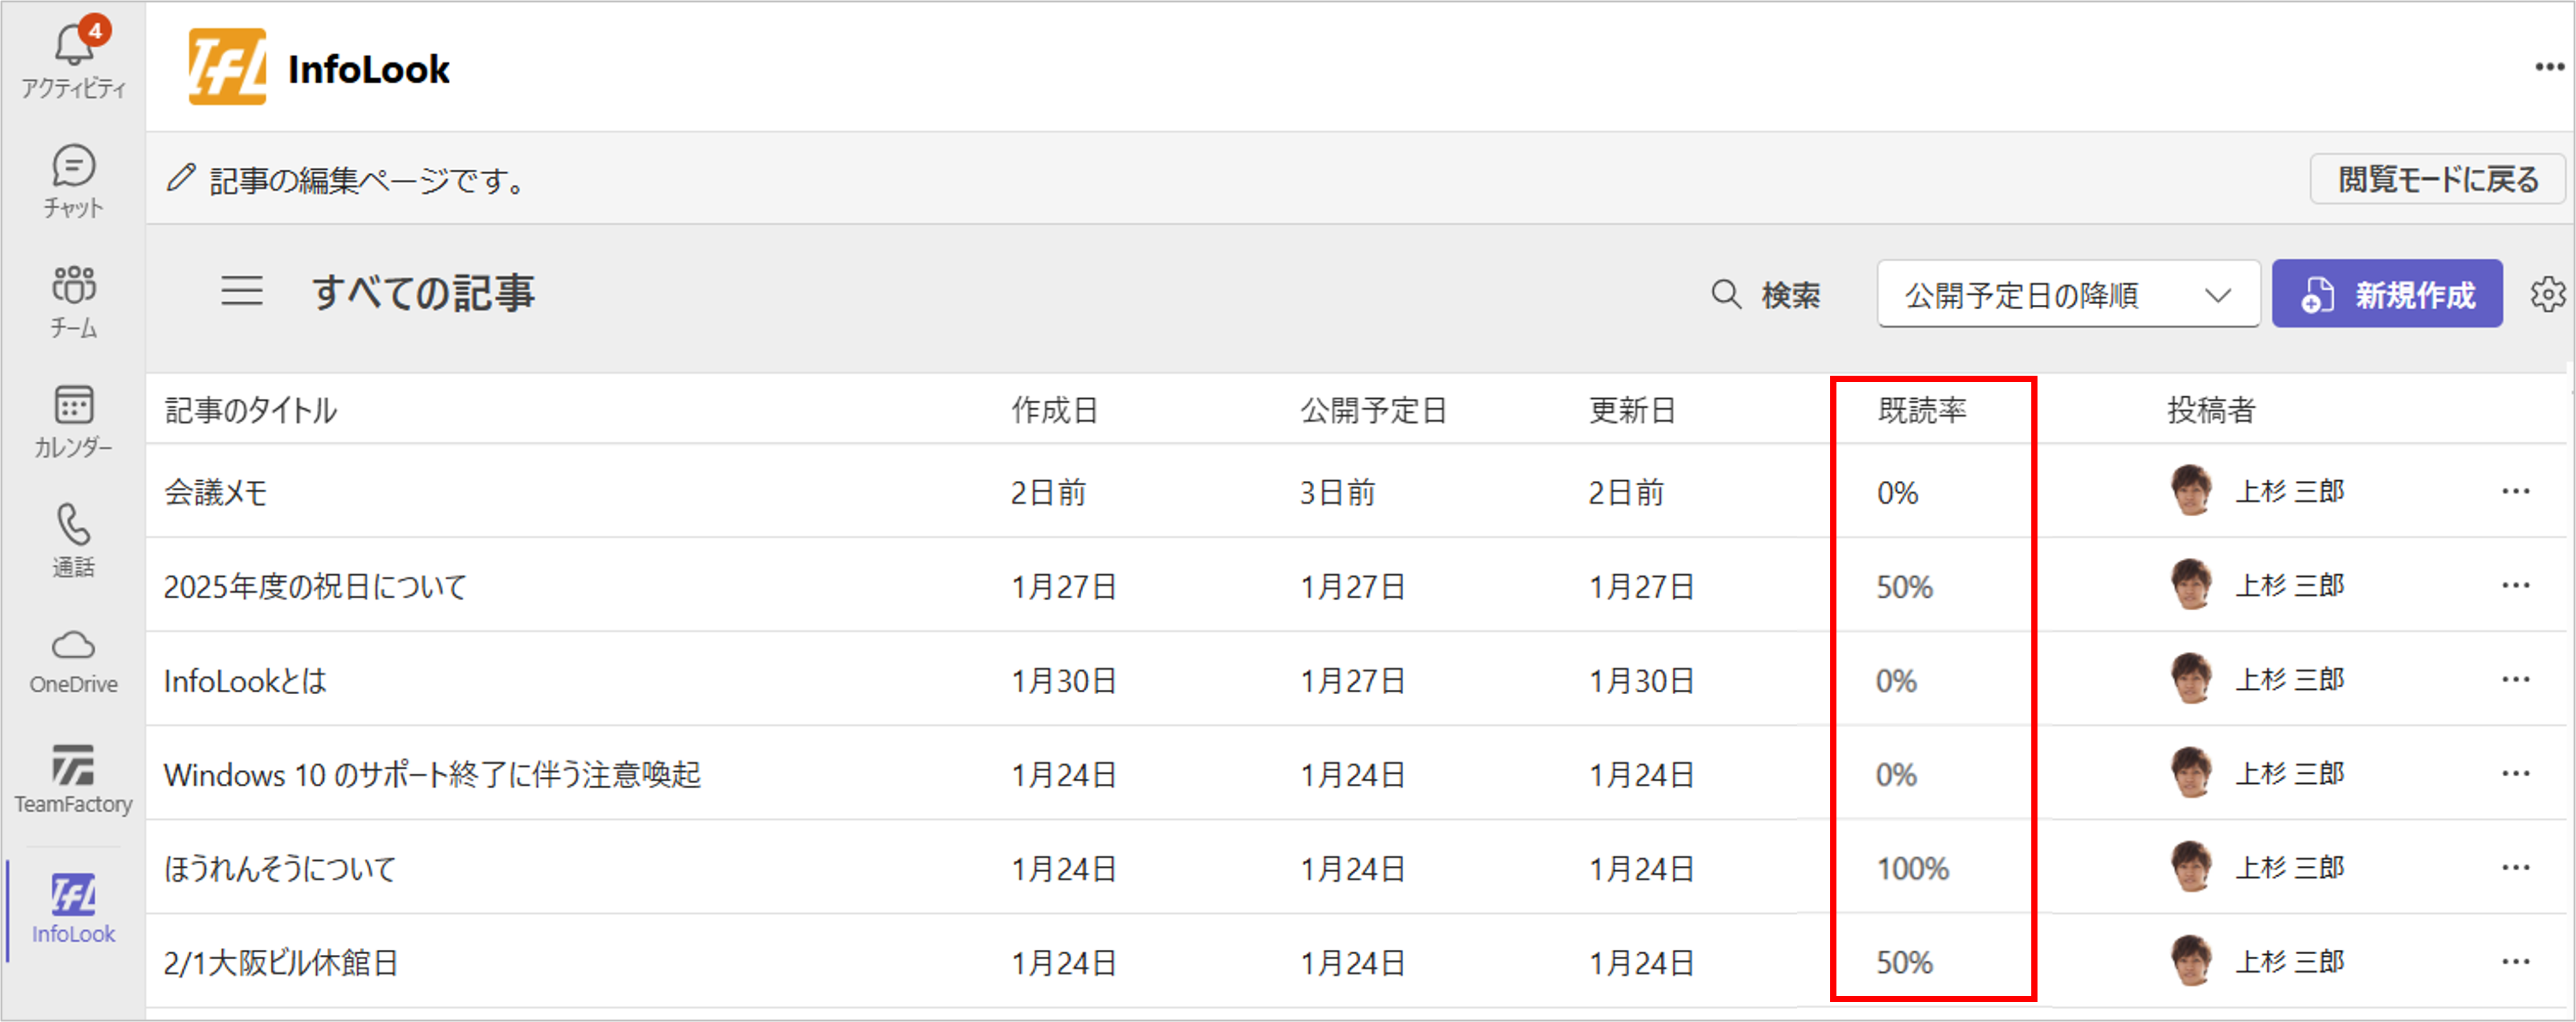Open the TeamFactory app icon
2576x1022 pixels.
[x=74, y=778]
